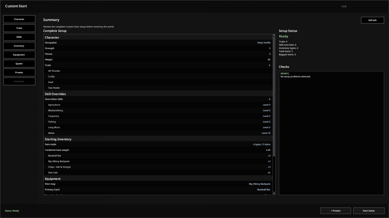
Task: Select the Equipment tab
Action: 19,55
